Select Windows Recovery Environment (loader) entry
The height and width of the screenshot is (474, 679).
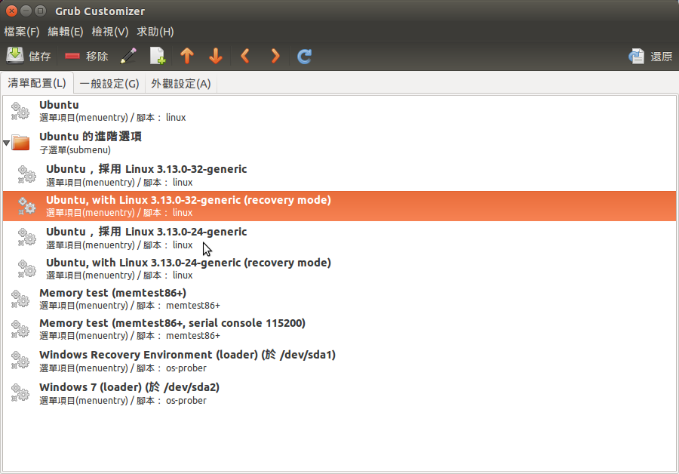click(339, 361)
